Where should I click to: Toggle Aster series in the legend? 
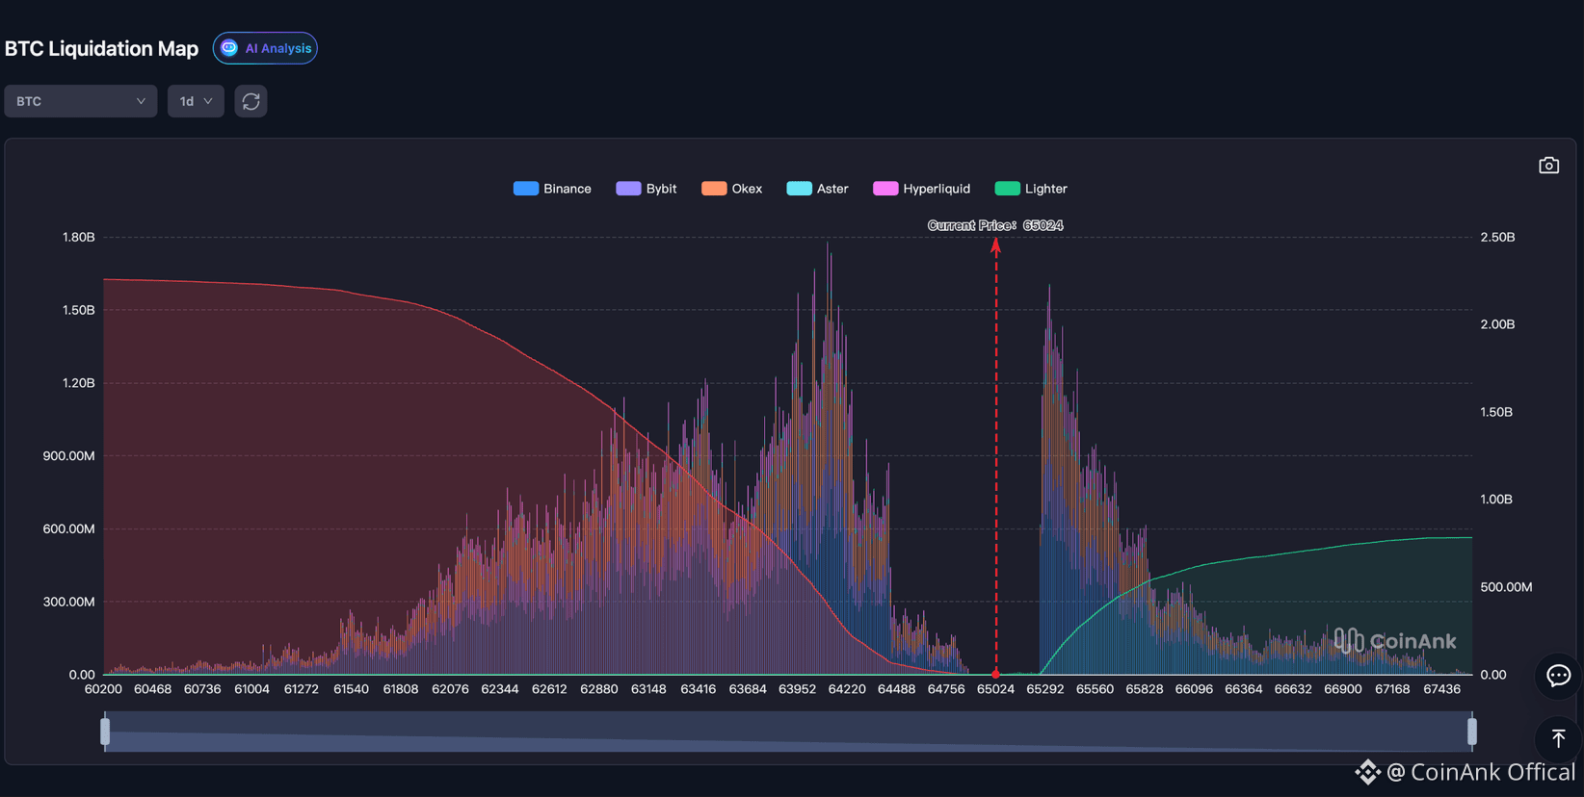point(817,189)
